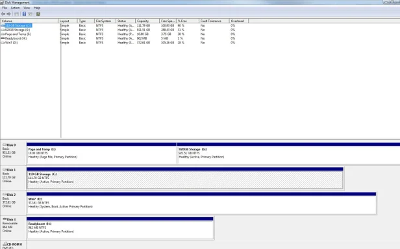Click the Disk 0 label panel
The image size is (400, 249).
coord(13,152)
